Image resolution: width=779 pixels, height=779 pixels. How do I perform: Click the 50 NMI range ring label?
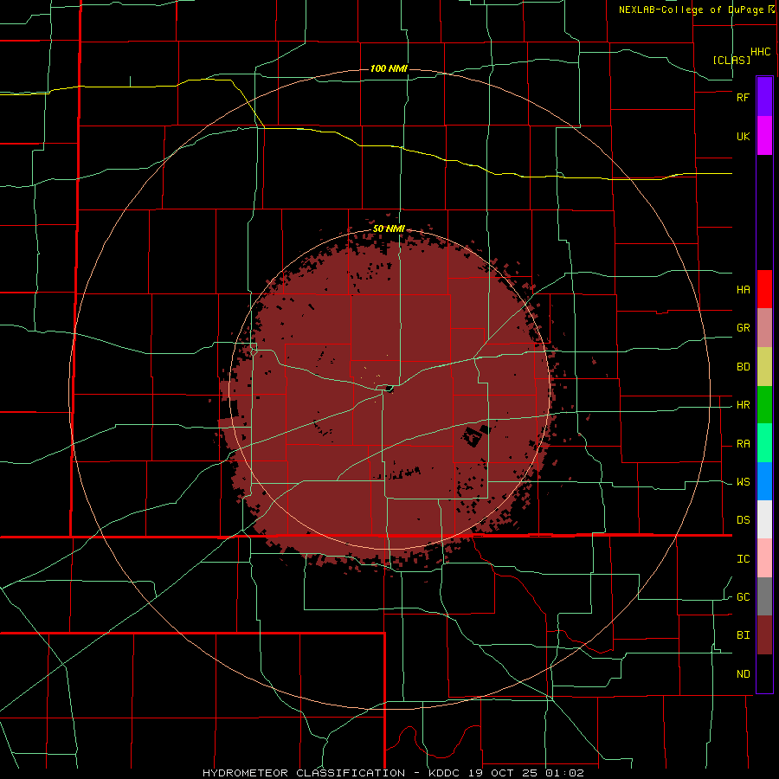[x=389, y=229]
